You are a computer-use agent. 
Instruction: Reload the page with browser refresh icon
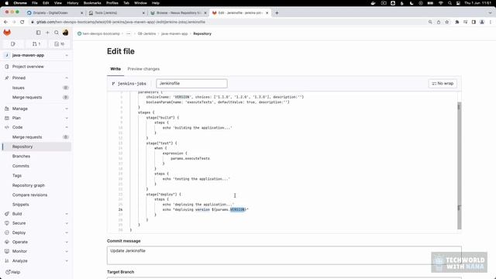pyautogui.click(x=22, y=22)
